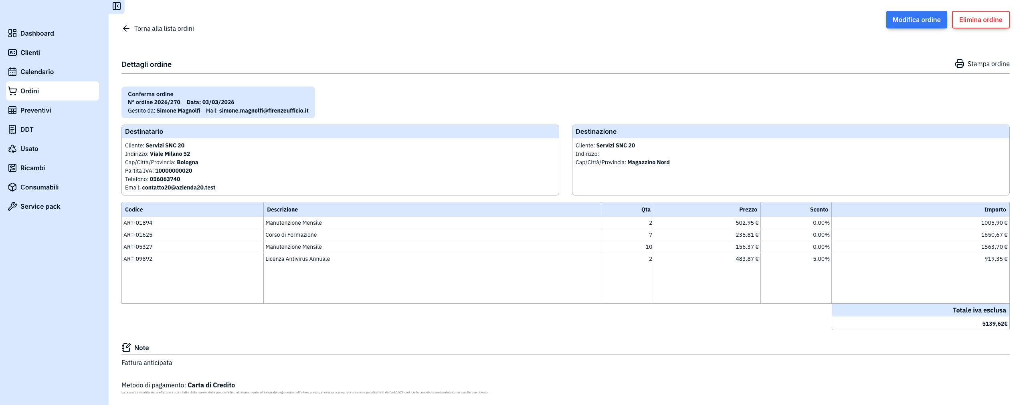Click the Clienti contact card icon
The image size is (1021, 405).
(x=12, y=52)
